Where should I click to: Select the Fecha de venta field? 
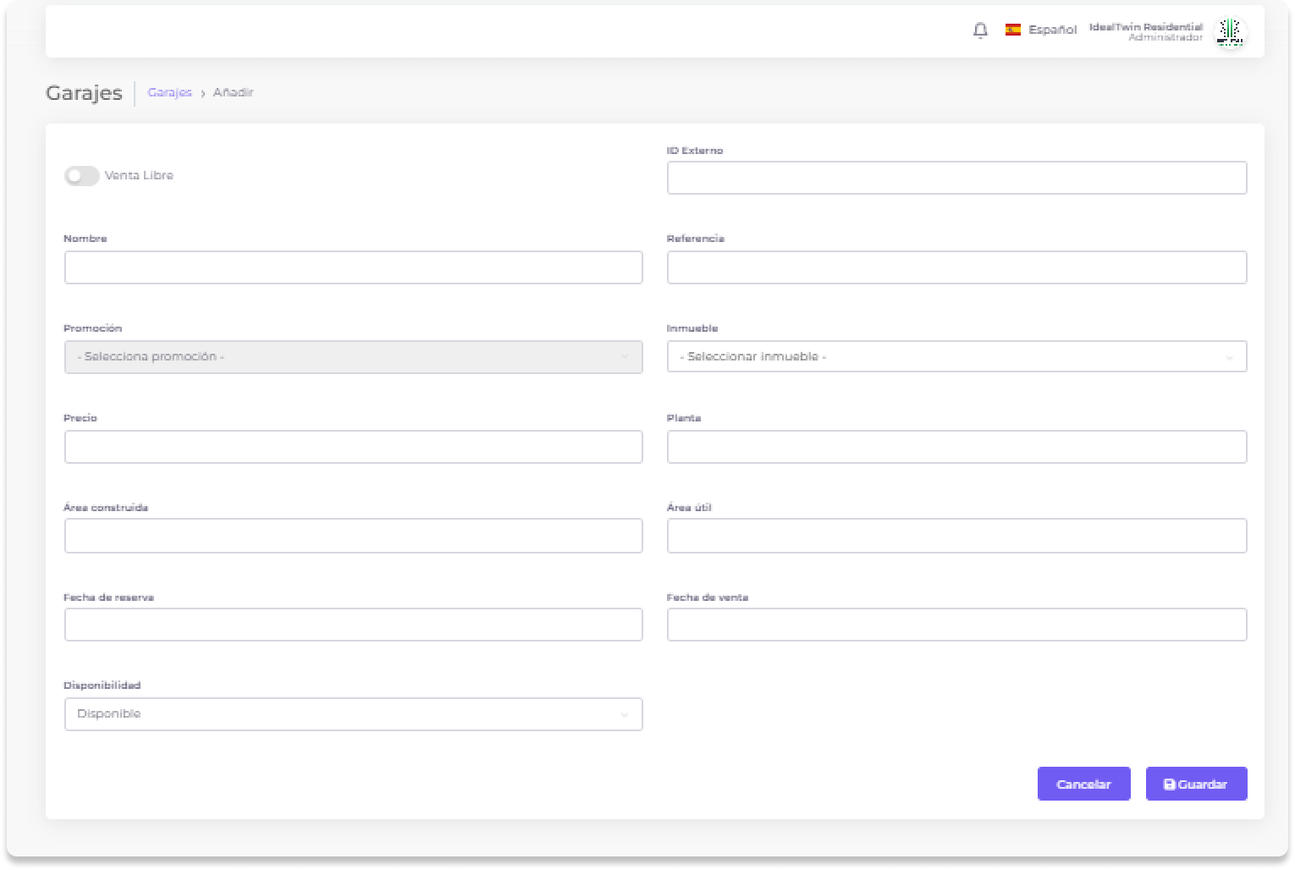point(956,625)
